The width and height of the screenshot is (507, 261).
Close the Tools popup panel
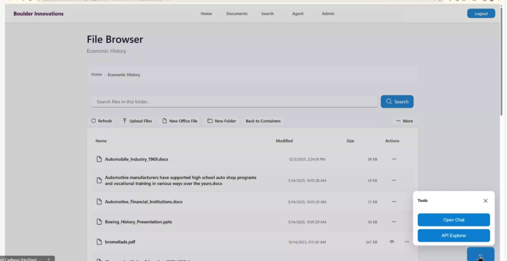point(485,201)
